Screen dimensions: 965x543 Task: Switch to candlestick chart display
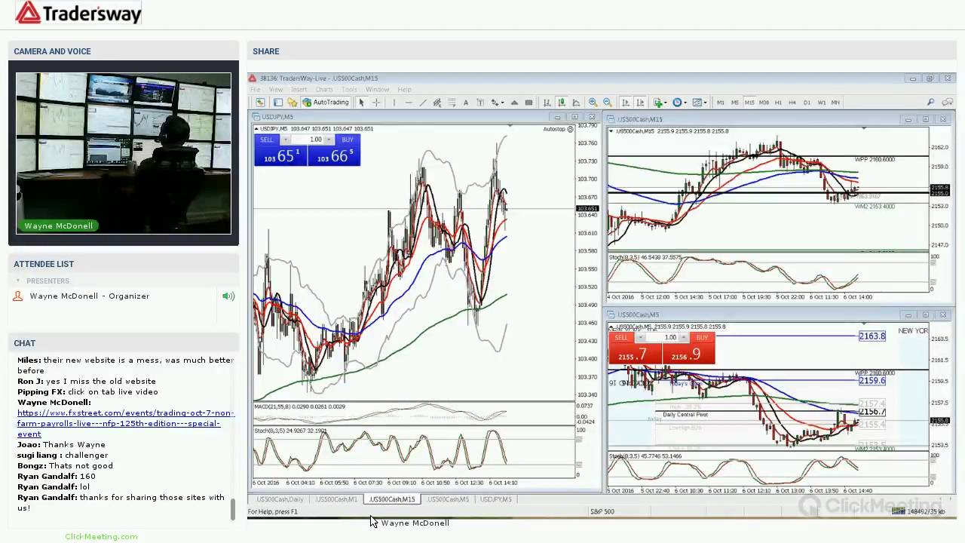(x=562, y=102)
